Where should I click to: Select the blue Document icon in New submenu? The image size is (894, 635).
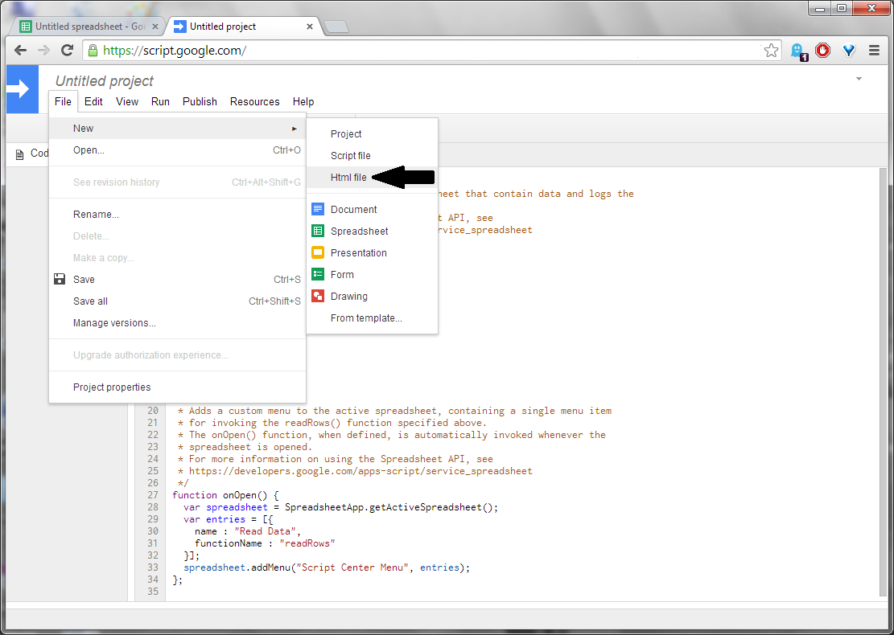[x=317, y=209]
